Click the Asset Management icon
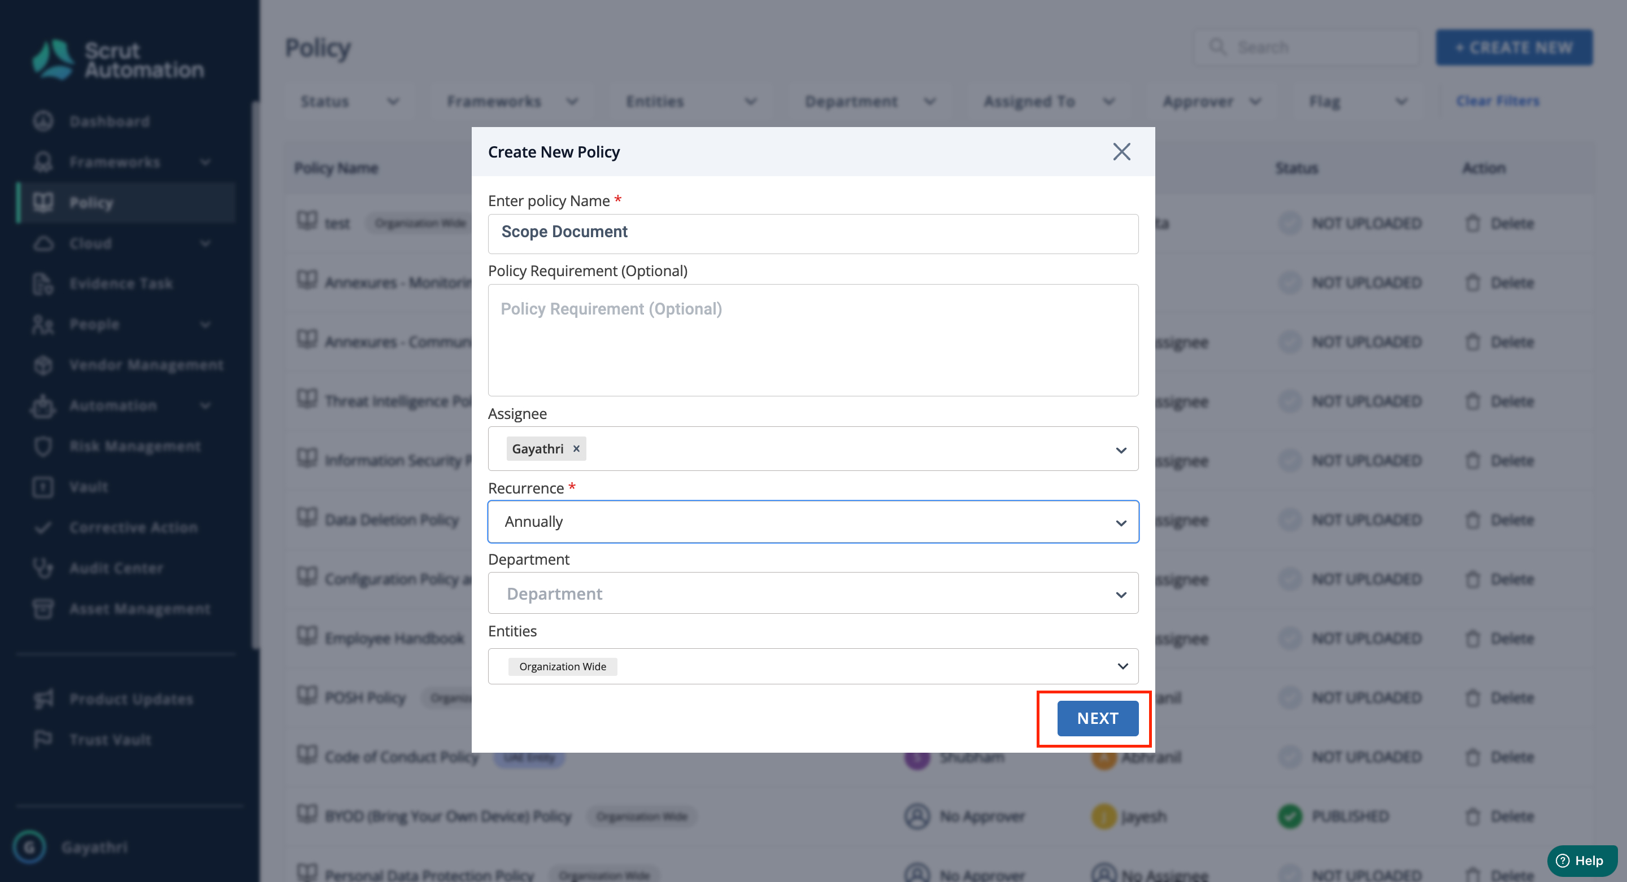 click(43, 609)
